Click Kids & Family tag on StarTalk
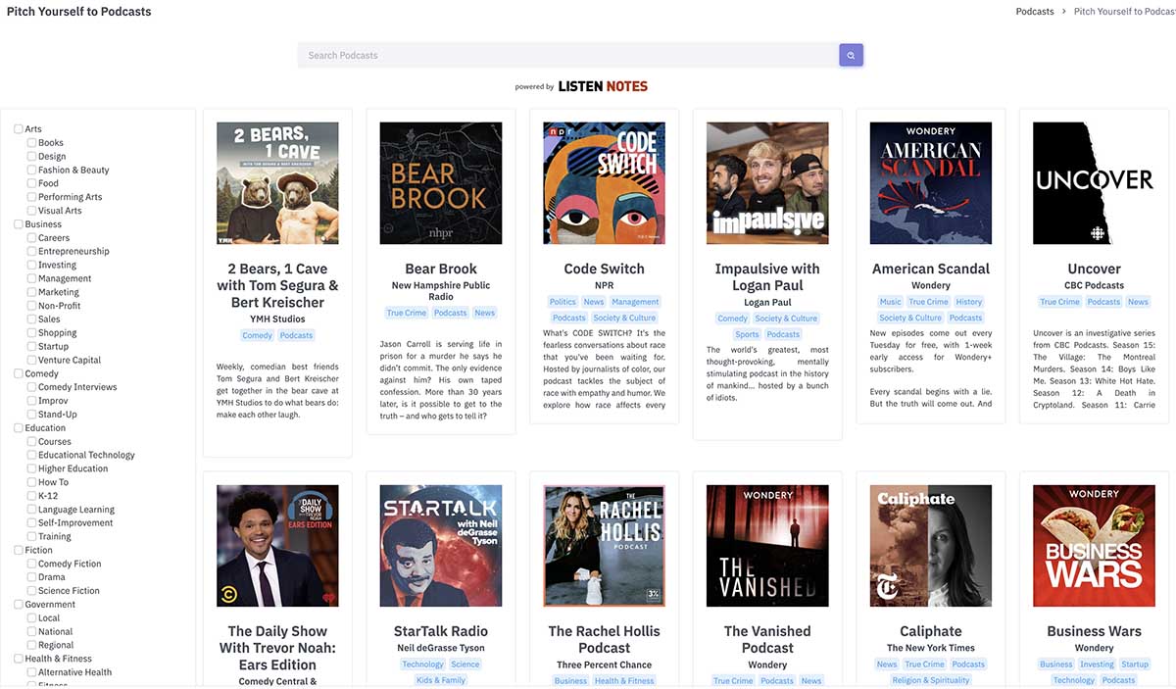The image size is (1176, 689). (441, 680)
